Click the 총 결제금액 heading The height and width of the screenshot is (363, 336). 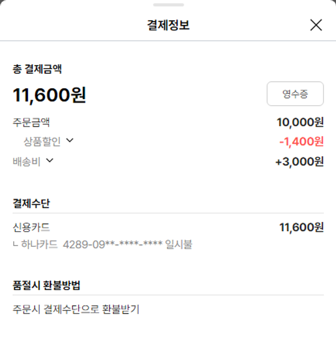click(37, 69)
